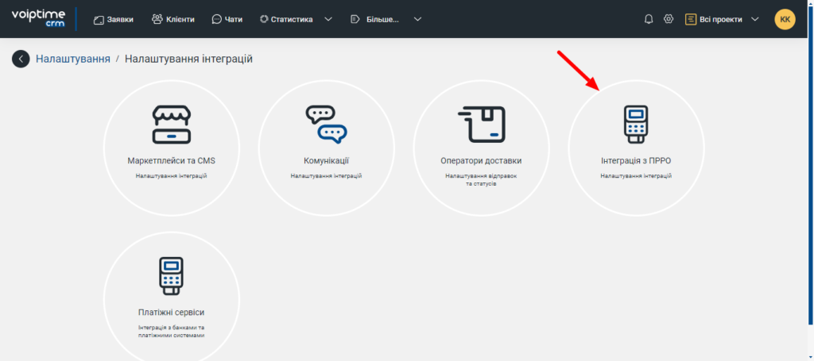Click the Заявки folder icon
The width and height of the screenshot is (814, 361).
(99, 20)
